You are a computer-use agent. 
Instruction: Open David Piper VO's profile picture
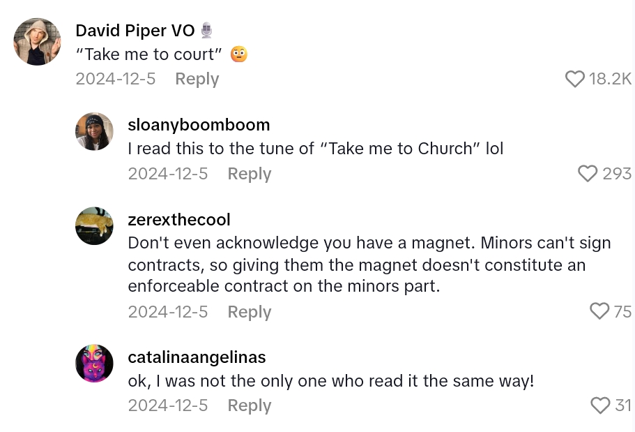37,42
